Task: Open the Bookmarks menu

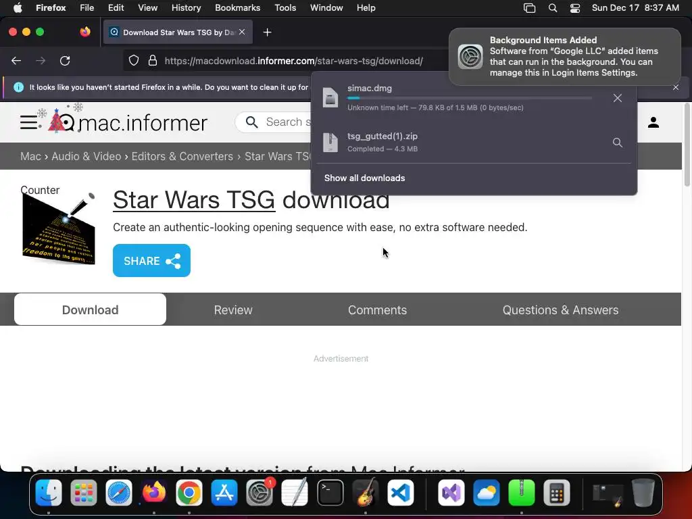Action: click(237, 7)
